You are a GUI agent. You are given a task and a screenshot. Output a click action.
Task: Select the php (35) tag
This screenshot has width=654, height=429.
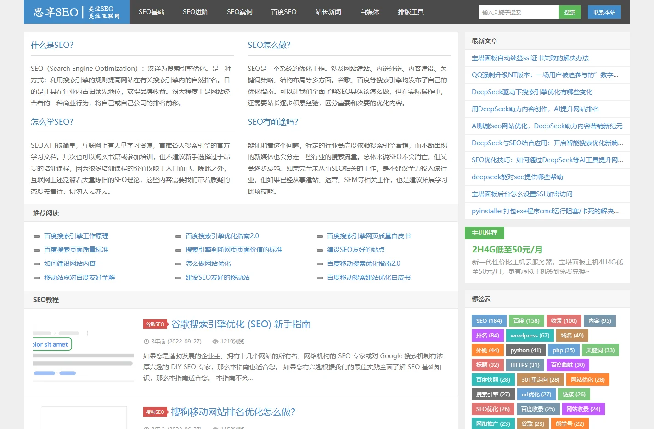click(x=564, y=350)
